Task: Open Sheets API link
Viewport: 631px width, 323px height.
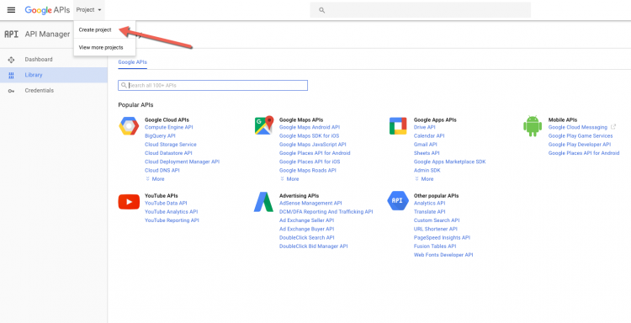Action: click(427, 153)
